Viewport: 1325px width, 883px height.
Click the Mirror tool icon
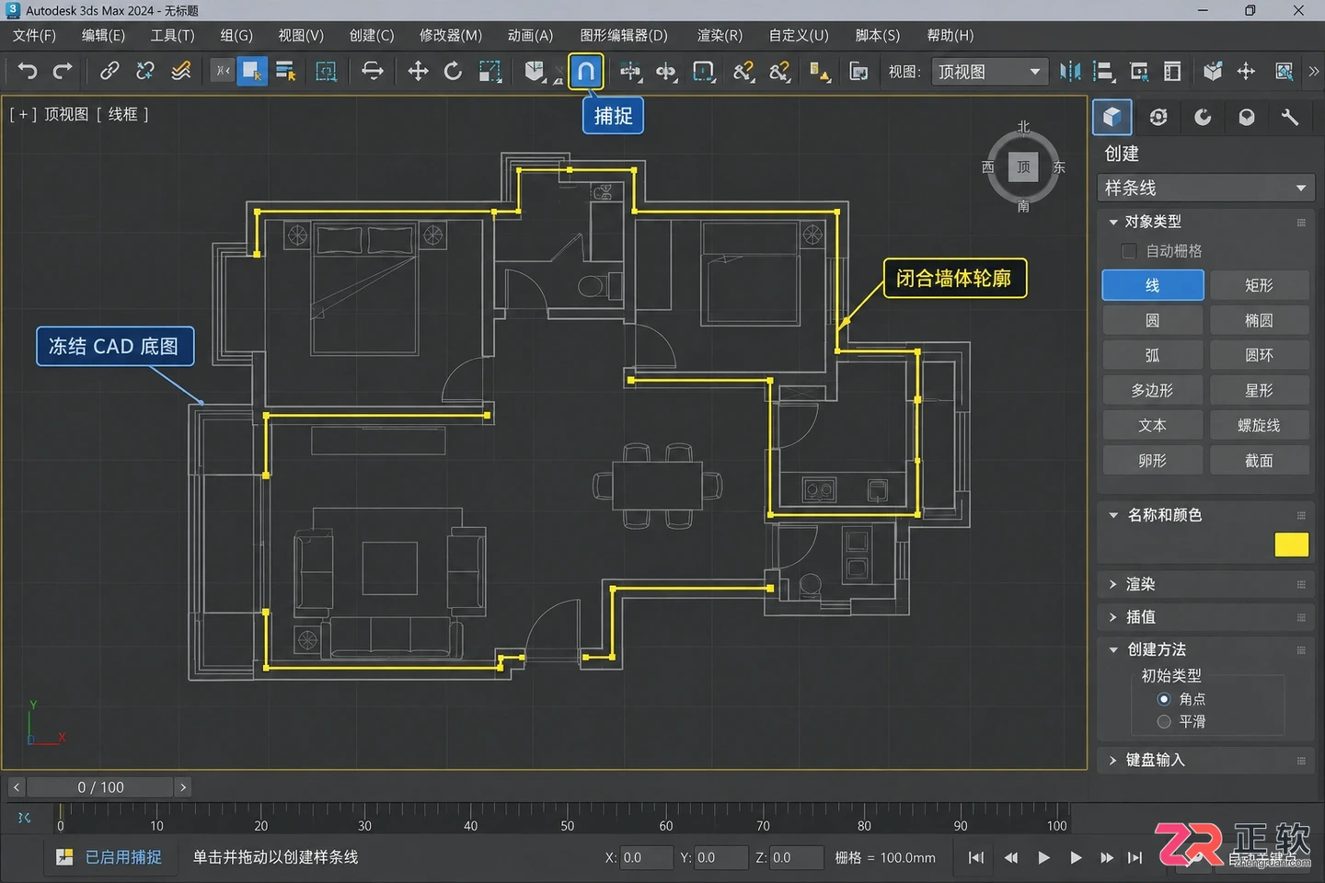click(1070, 71)
